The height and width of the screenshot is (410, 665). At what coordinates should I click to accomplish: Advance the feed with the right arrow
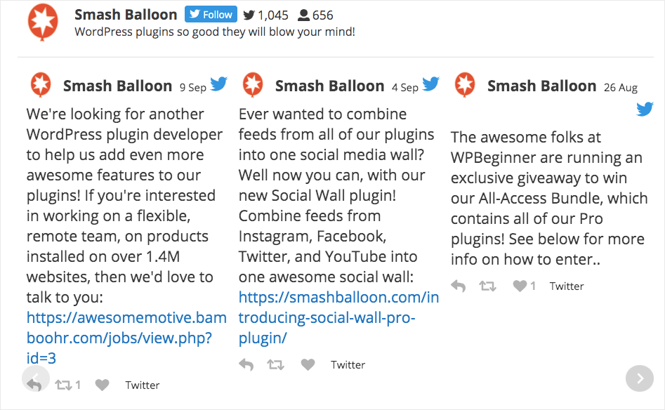coord(639,378)
